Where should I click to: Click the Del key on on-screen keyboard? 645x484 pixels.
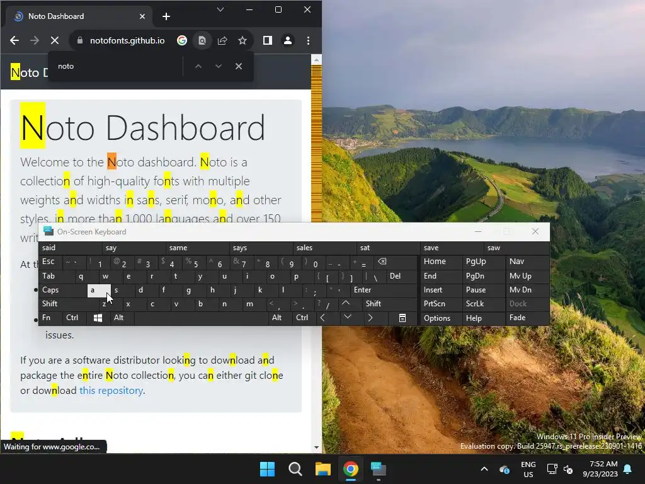pos(402,276)
